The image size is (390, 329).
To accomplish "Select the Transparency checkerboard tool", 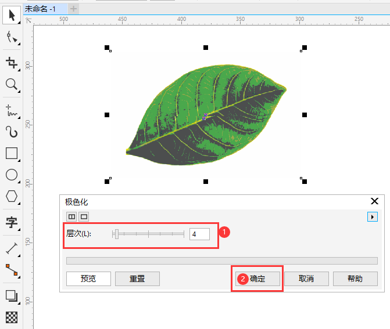I will tap(12, 317).
